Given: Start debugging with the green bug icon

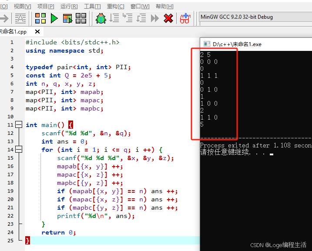Looking at the screenshot, I should 101,19.
